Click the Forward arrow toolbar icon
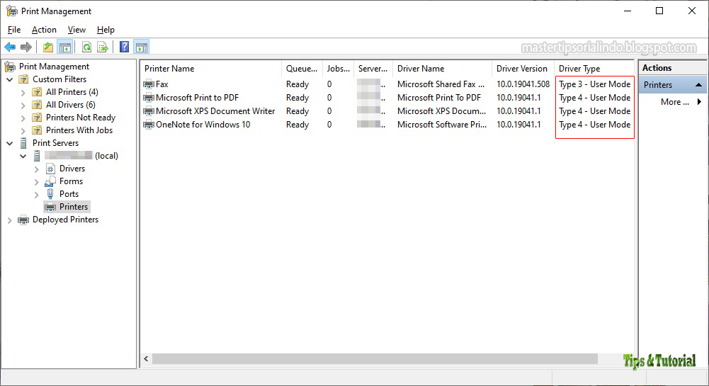This screenshot has height=386, width=709. click(26, 47)
